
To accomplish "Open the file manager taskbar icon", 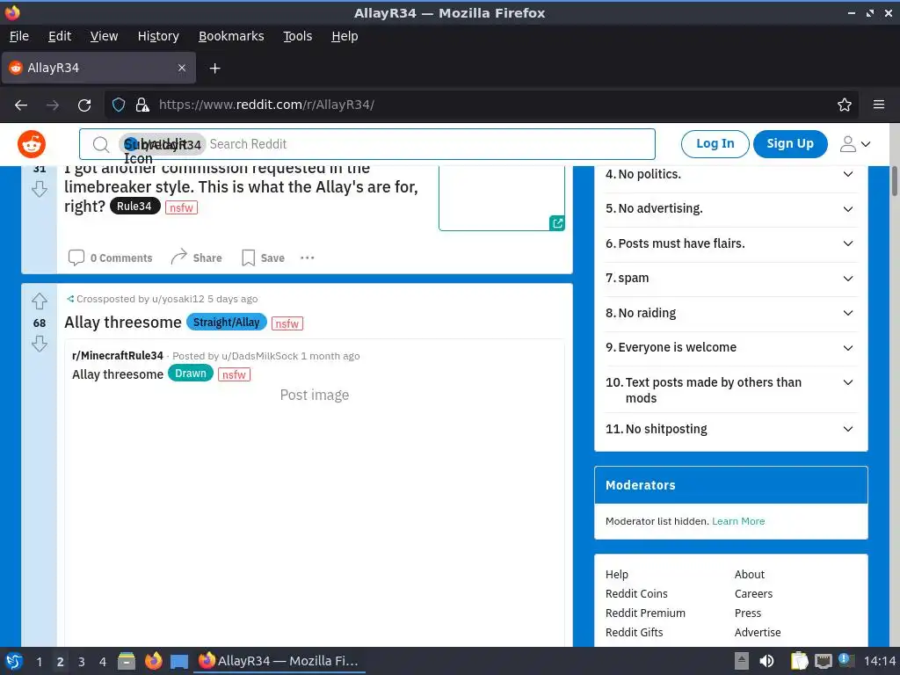I will pyautogui.click(x=127, y=661).
